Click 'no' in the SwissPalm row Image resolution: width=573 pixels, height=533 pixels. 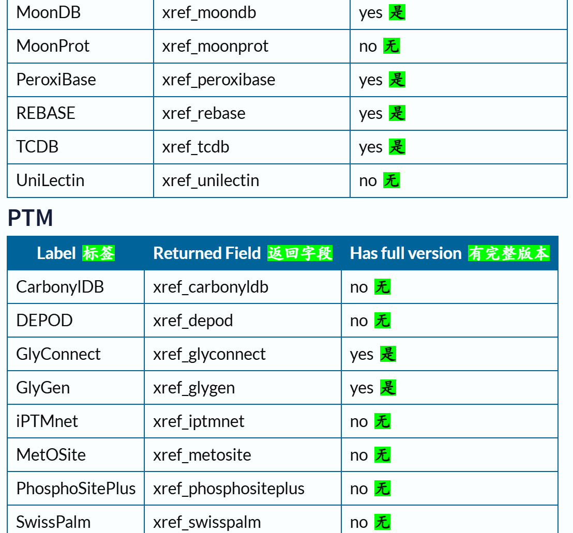coord(359,523)
